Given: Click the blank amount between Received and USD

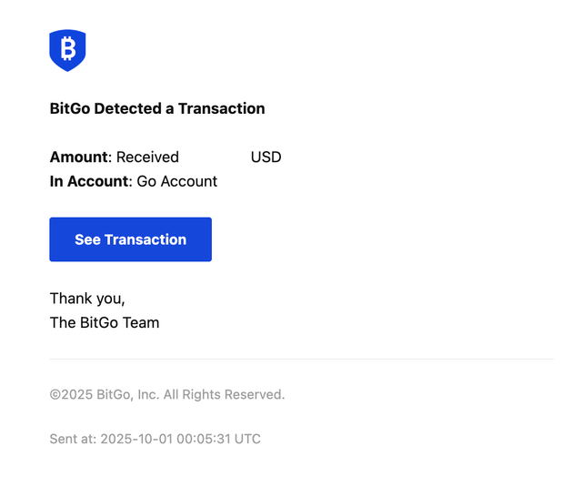Looking at the screenshot, I should [x=215, y=157].
